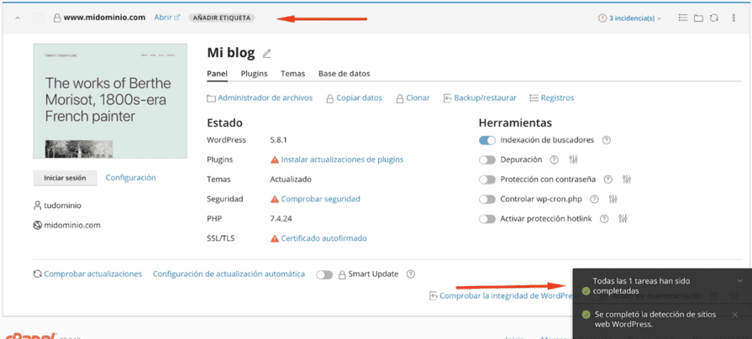This screenshot has height=339, width=752.
Task: Open the Base de datos tab
Action: [344, 74]
